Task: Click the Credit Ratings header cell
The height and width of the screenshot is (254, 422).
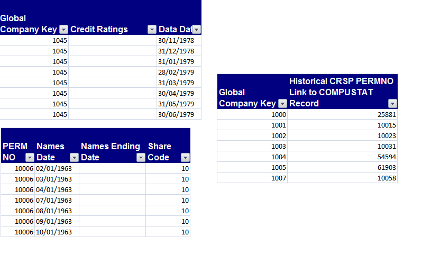Action: [x=113, y=18]
